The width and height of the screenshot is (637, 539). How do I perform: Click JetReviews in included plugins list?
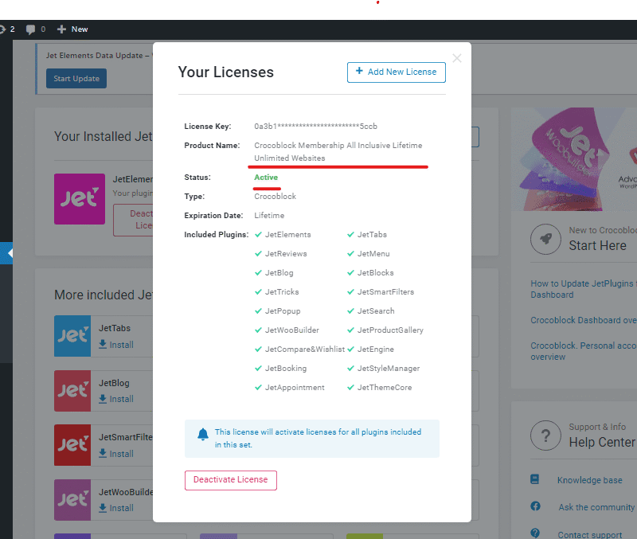click(286, 254)
